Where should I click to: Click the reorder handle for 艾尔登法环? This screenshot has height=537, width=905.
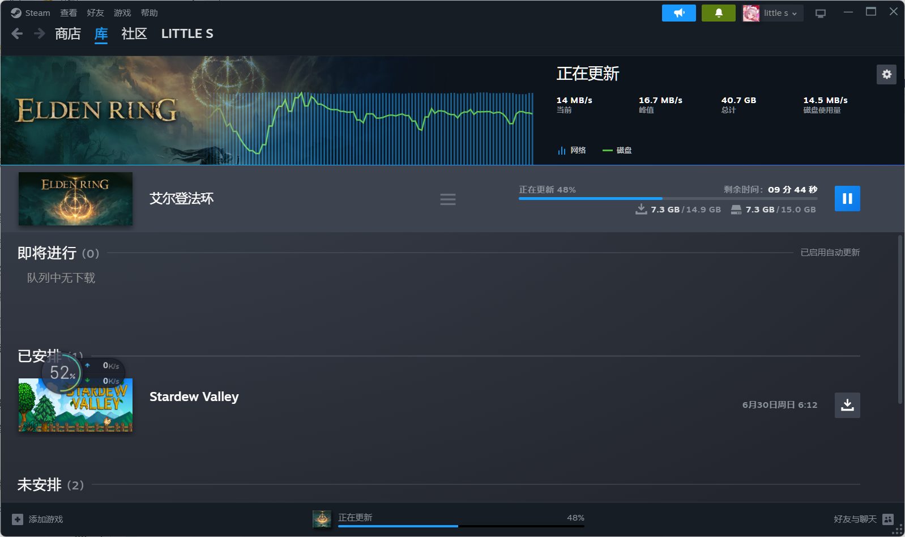(x=448, y=199)
